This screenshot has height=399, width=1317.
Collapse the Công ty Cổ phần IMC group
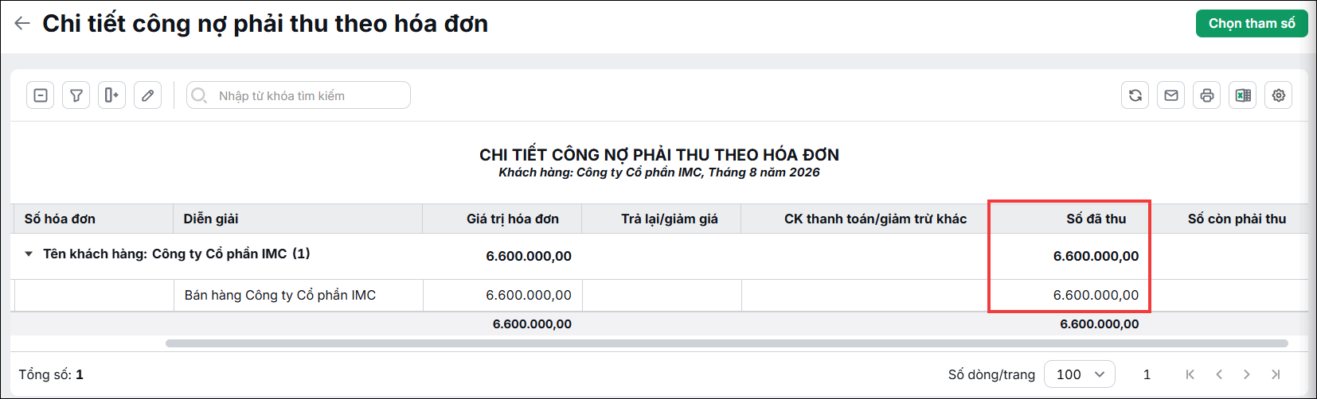[29, 254]
